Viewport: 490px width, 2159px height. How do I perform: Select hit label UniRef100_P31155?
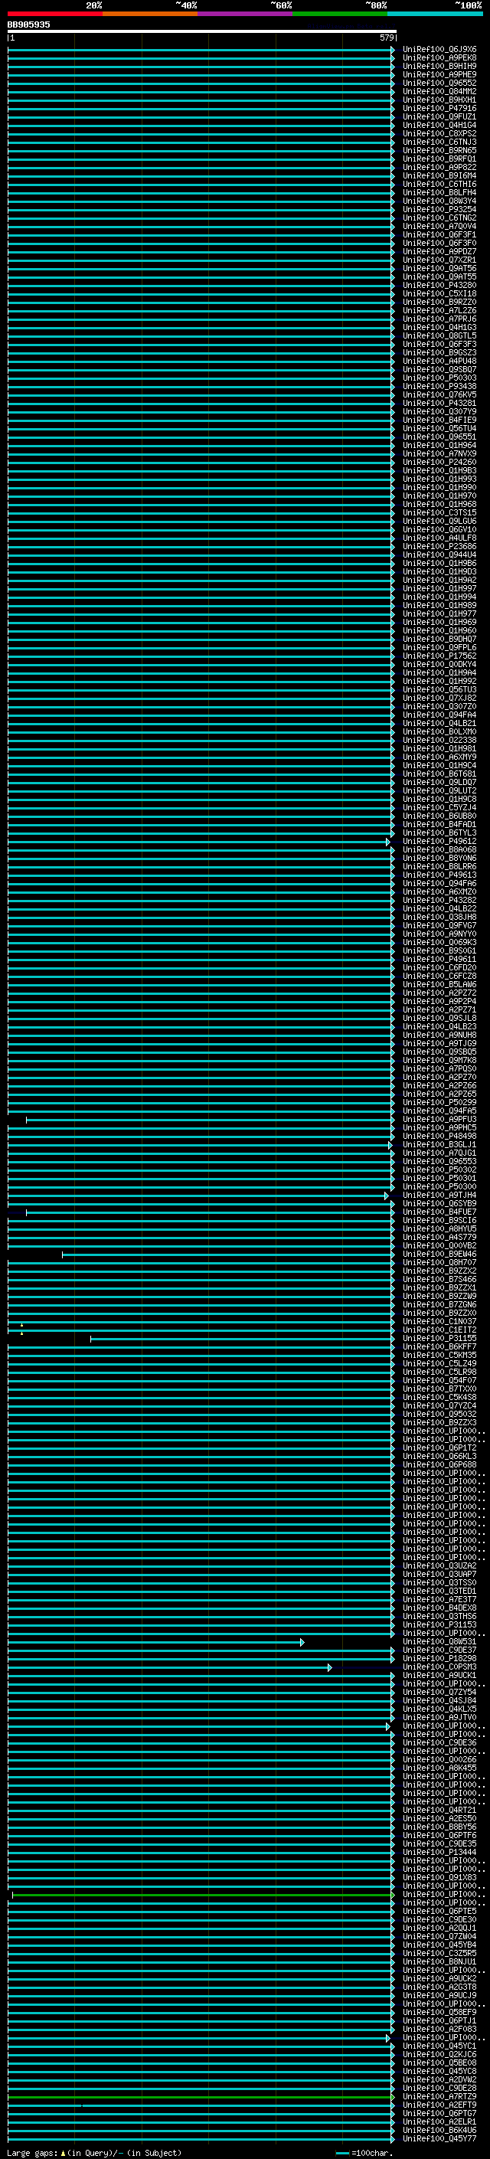coord(439,1338)
